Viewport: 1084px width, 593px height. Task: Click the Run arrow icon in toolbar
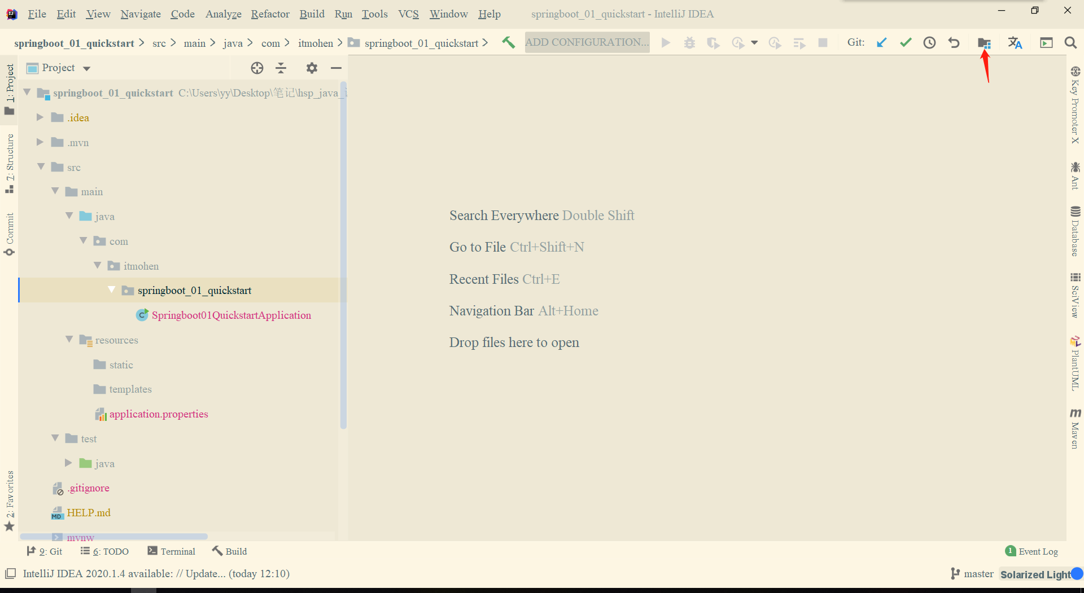click(666, 43)
